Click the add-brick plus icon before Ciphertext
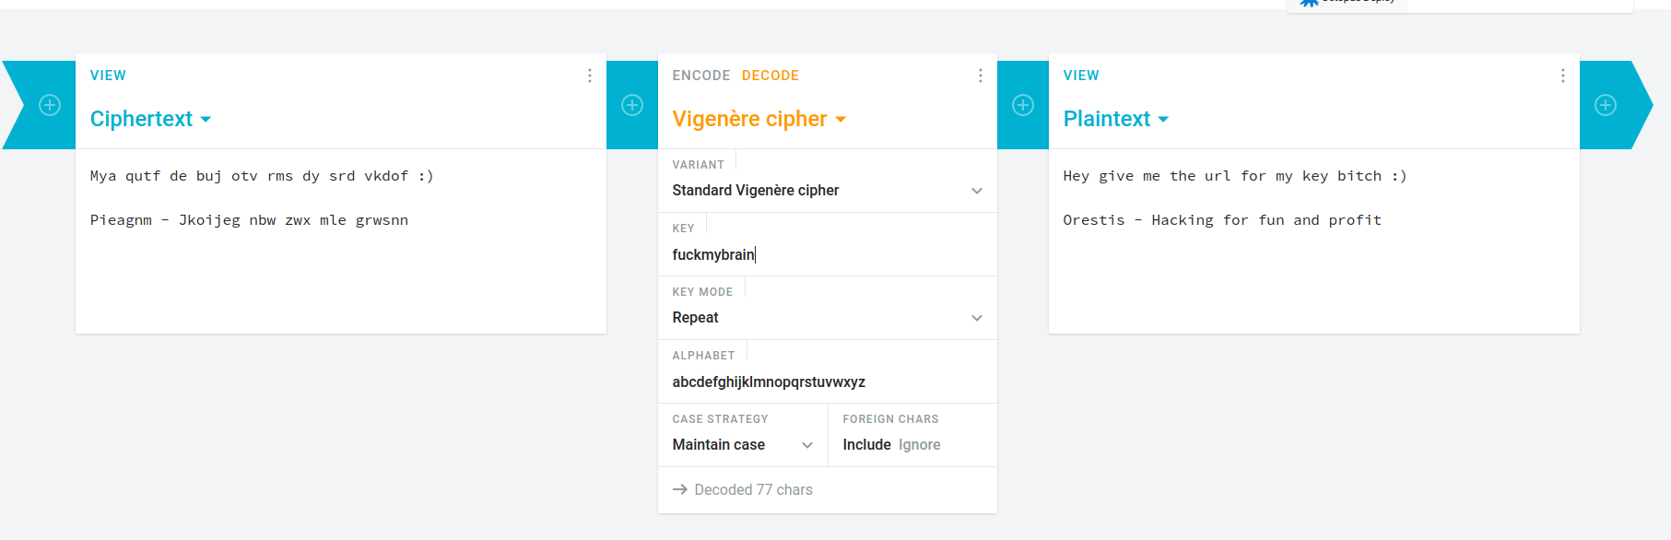Screen dimensions: 1671x540 (50, 105)
